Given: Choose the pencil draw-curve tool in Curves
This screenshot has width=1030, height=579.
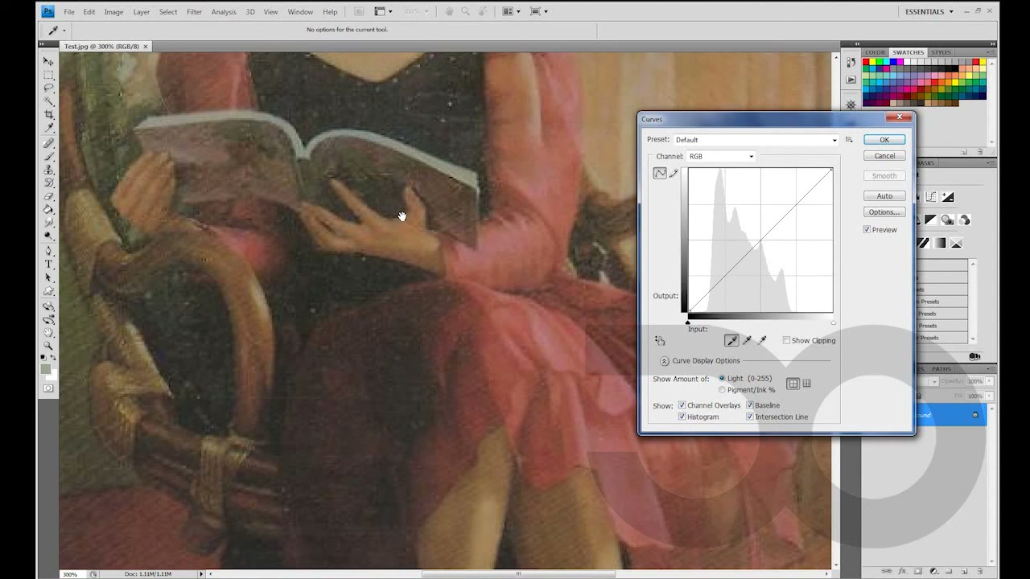Looking at the screenshot, I should click(674, 173).
